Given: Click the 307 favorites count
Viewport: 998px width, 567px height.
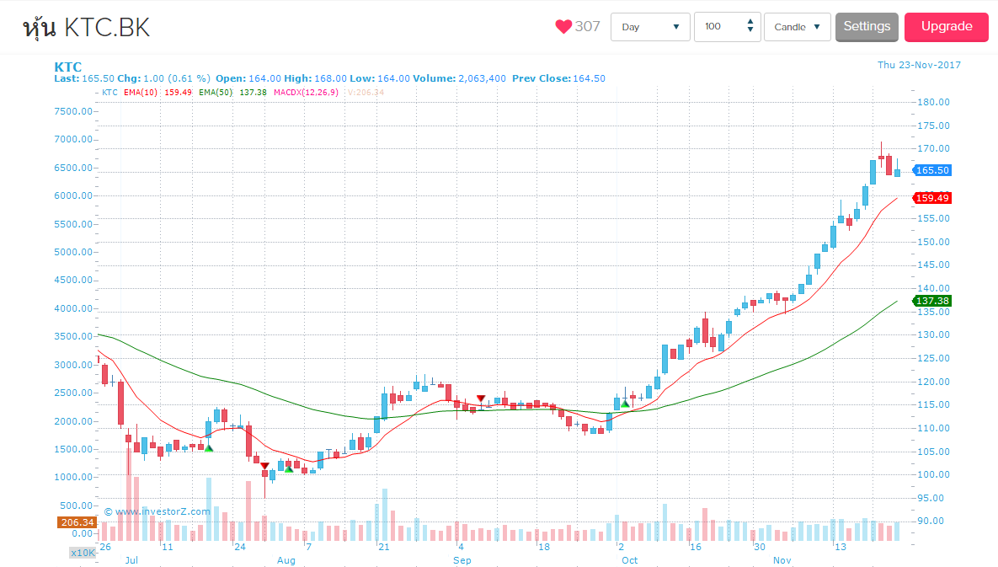Looking at the screenshot, I should click(588, 27).
